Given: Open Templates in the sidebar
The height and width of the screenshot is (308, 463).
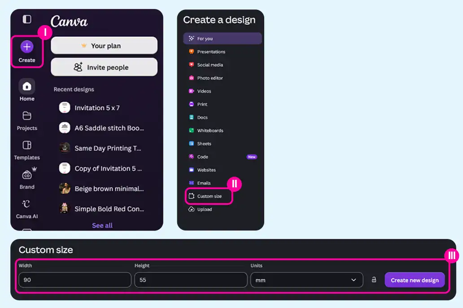Looking at the screenshot, I should pyautogui.click(x=27, y=150).
